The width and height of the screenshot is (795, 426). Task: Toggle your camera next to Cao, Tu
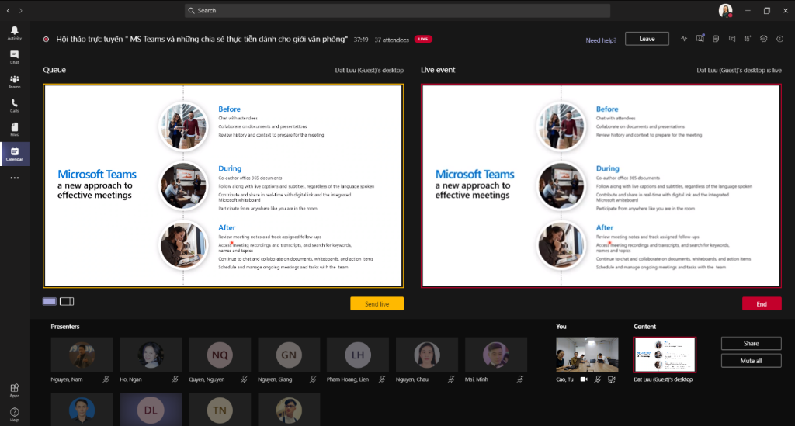point(584,379)
